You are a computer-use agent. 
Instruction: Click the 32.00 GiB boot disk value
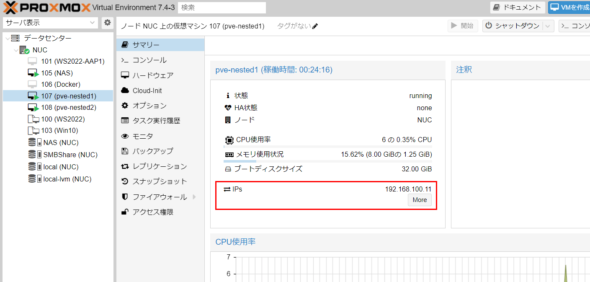417,169
